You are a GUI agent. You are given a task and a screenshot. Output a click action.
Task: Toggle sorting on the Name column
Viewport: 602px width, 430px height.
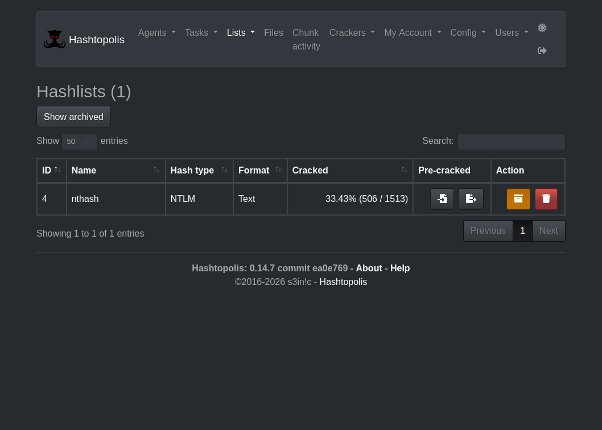coord(116,170)
